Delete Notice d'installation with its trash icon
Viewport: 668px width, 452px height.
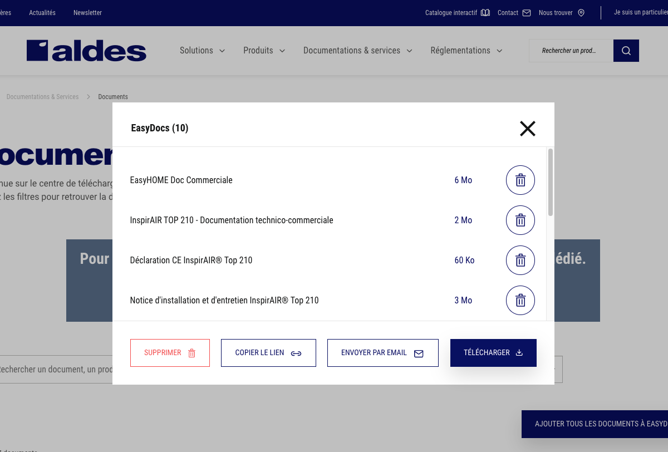point(520,300)
